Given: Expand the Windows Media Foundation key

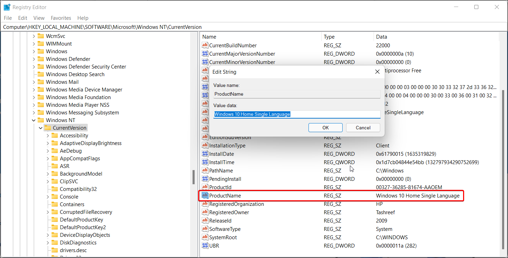Looking at the screenshot, I should point(34,97).
